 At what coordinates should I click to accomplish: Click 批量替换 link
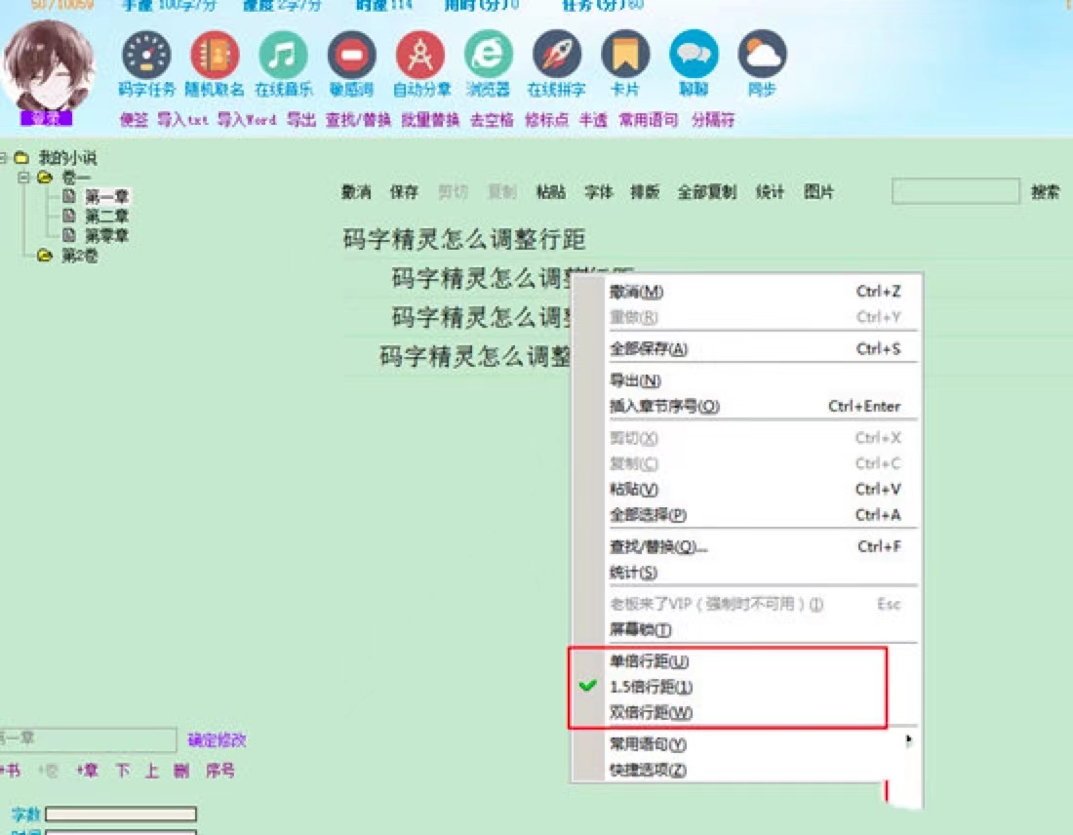(x=430, y=120)
